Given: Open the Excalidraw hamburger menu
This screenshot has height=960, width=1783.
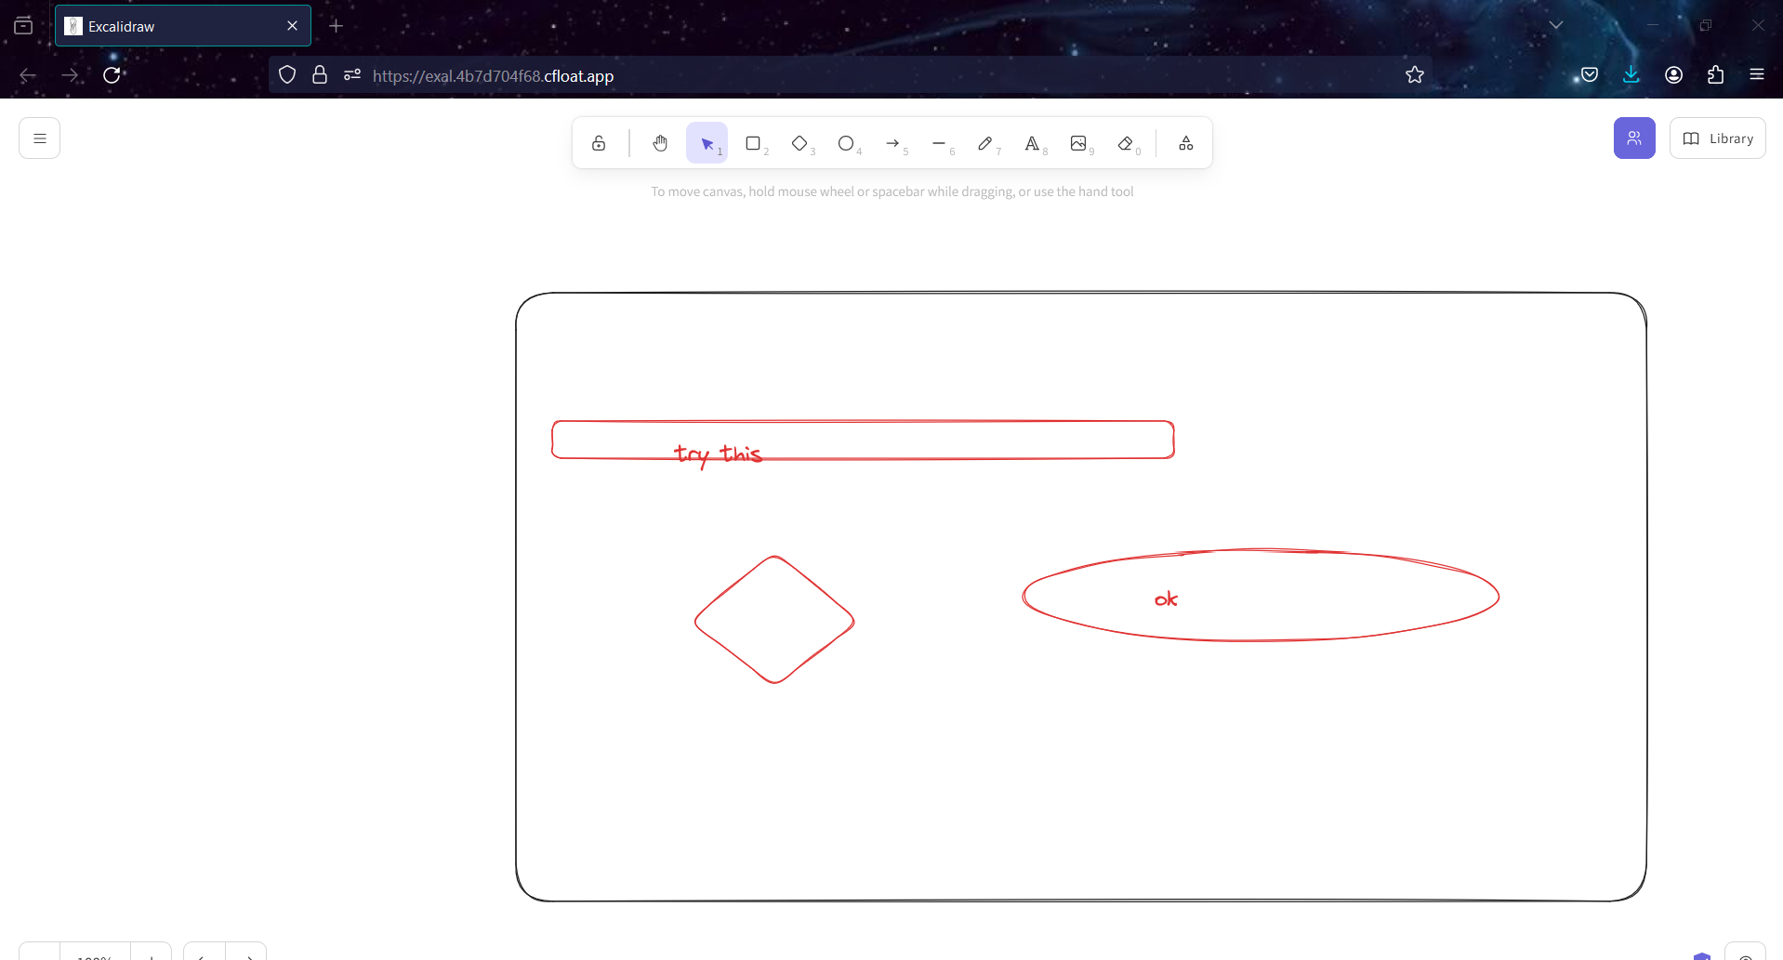Looking at the screenshot, I should [x=39, y=138].
